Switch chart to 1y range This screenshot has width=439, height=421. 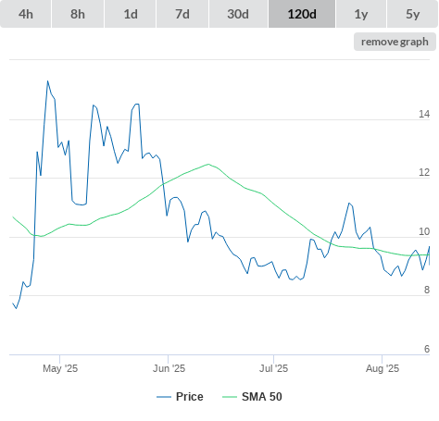pos(361,14)
